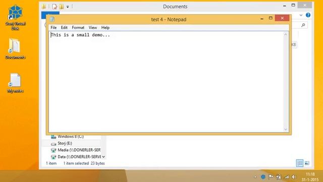
Task: Open the Customize Quick Access Toolbar dropdown
Action: coord(68,7)
